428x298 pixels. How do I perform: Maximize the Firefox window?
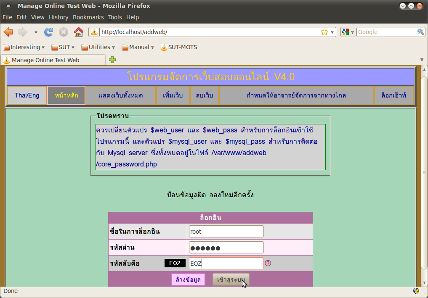click(411, 6)
